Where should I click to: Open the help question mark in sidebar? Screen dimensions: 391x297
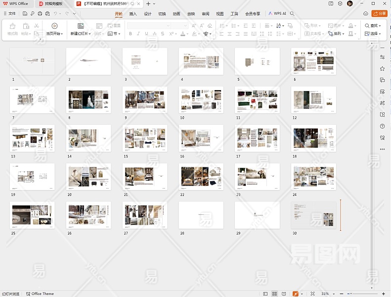tap(382, 126)
